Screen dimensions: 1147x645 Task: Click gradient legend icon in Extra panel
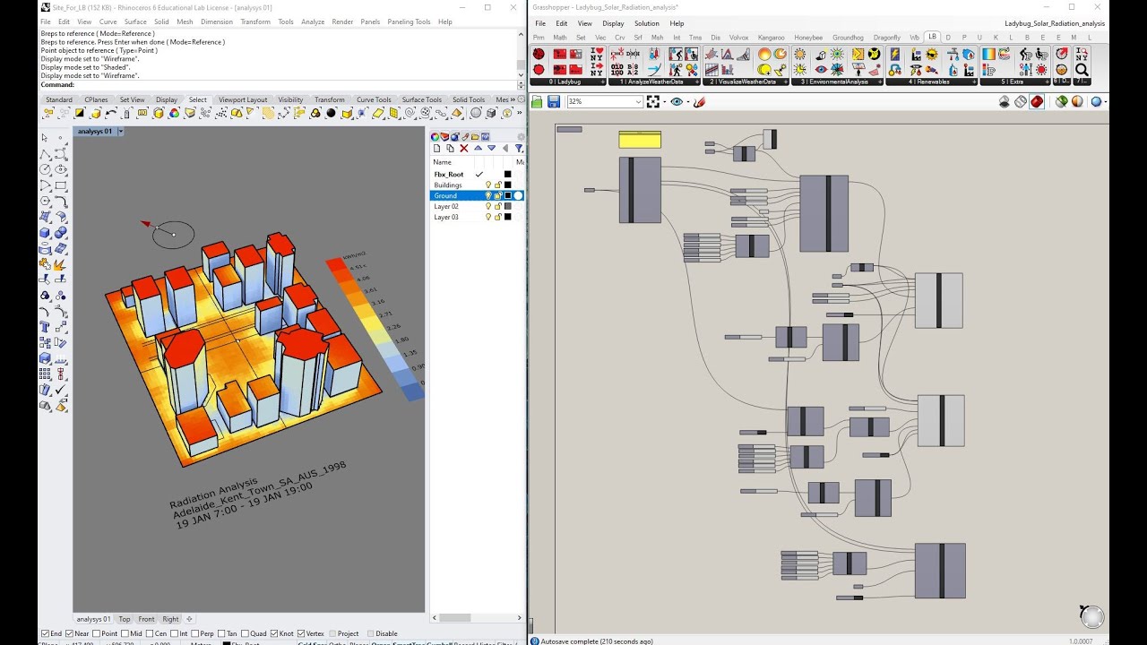(989, 54)
